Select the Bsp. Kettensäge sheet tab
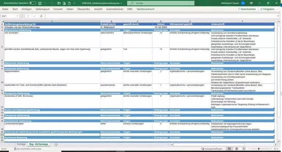The image size is (282, 152). point(39,144)
